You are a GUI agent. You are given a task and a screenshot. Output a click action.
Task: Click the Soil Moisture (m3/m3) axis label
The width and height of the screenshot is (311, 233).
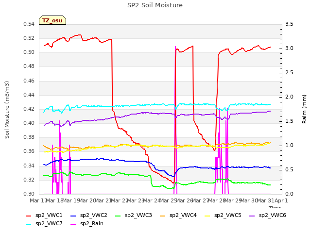pos(7,110)
